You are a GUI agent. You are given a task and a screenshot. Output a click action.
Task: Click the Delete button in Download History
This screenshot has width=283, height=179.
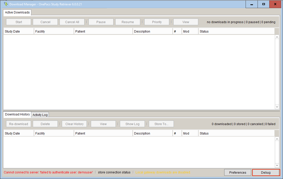pyautogui.click(x=45, y=124)
